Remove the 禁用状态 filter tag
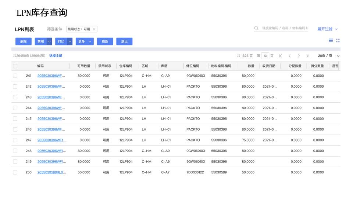The height and width of the screenshot is (198, 353). (94, 29)
